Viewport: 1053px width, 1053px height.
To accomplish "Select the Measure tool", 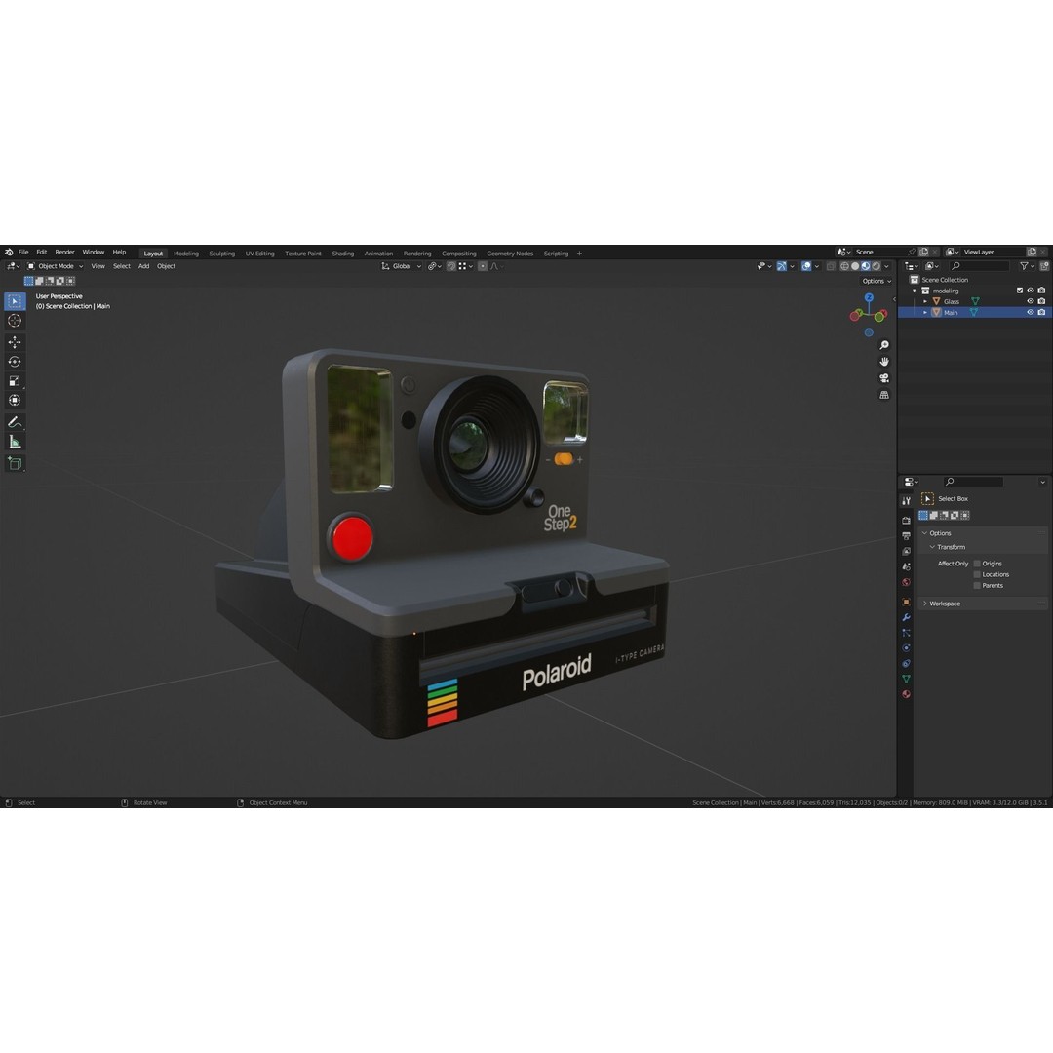I will [x=15, y=442].
